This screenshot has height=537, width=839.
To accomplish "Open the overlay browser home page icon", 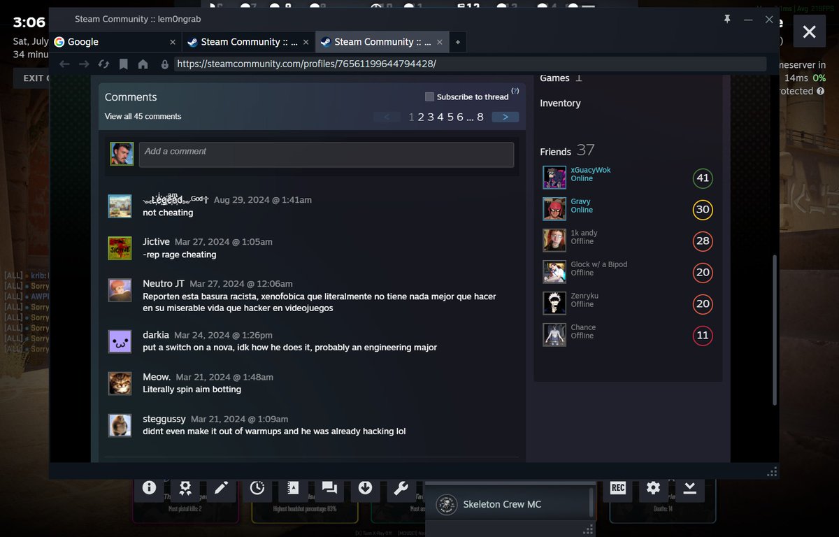I will click(143, 64).
